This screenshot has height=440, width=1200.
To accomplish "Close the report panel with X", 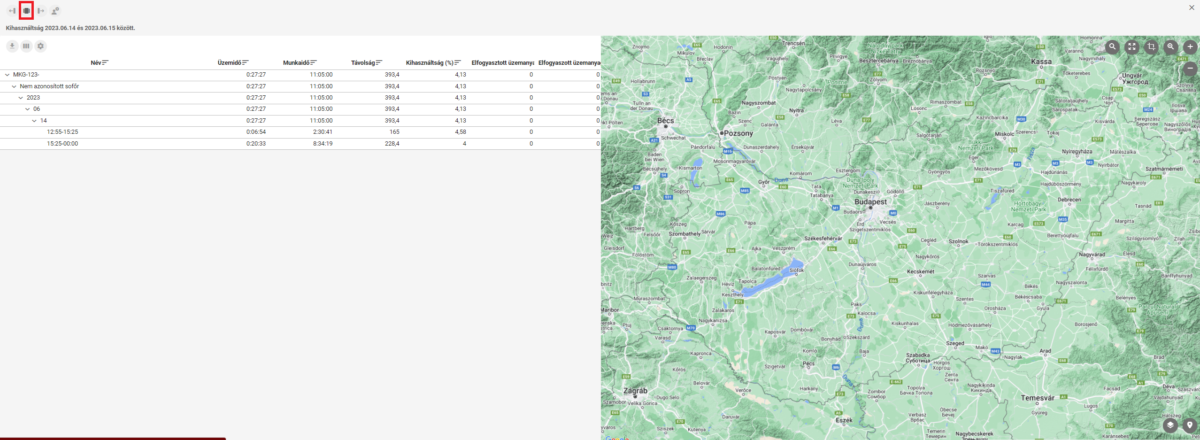I will (x=1192, y=8).
